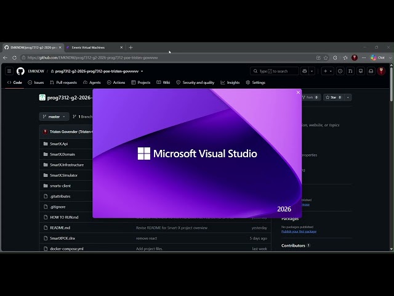Click the EMKNDW organization link
The height and width of the screenshot is (296, 394).
pyautogui.click(x=36, y=72)
